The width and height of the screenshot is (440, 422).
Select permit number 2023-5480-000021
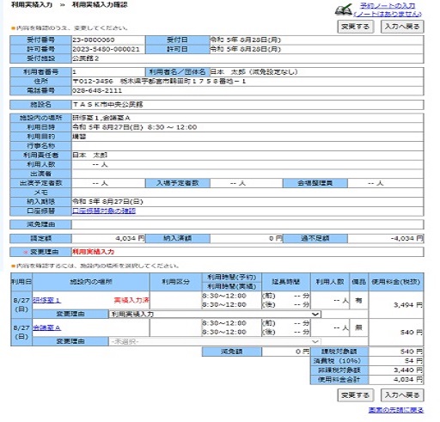click(106, 49)
